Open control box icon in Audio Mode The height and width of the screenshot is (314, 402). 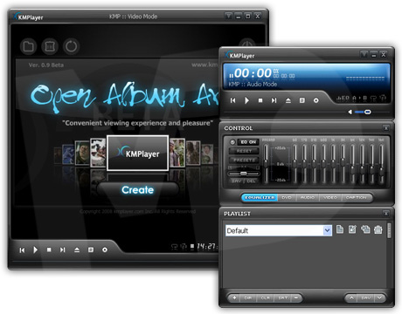pos(315,100)
